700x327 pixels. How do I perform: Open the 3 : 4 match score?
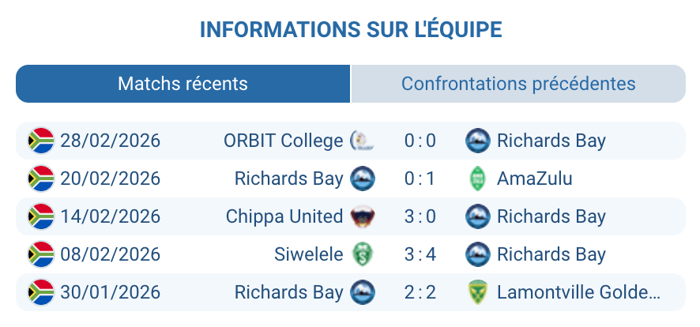(420, 254)
